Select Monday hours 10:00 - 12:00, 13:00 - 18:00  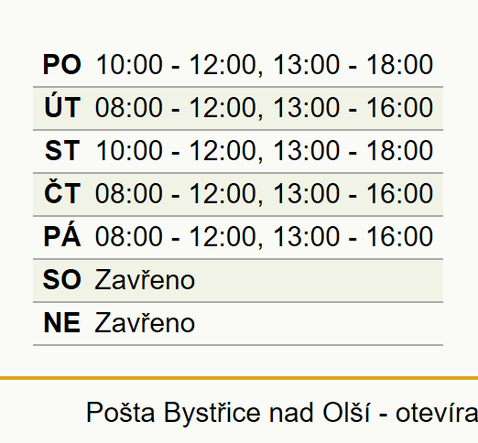(264, 64)
